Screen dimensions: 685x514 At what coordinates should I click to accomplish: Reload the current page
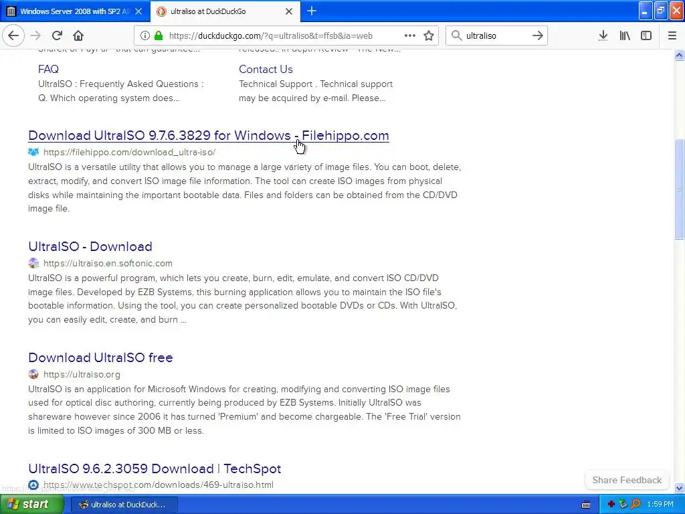[57, 35]
